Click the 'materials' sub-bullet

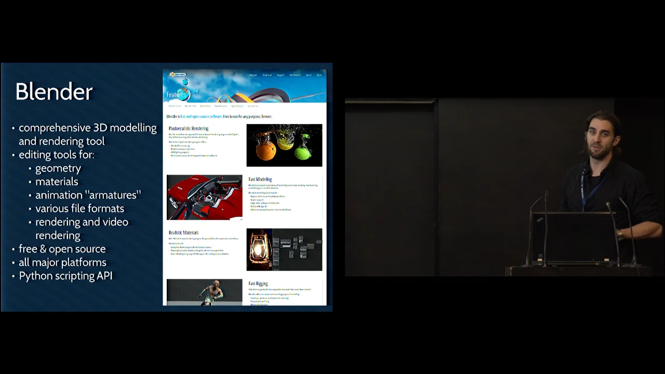pos(57,182)
